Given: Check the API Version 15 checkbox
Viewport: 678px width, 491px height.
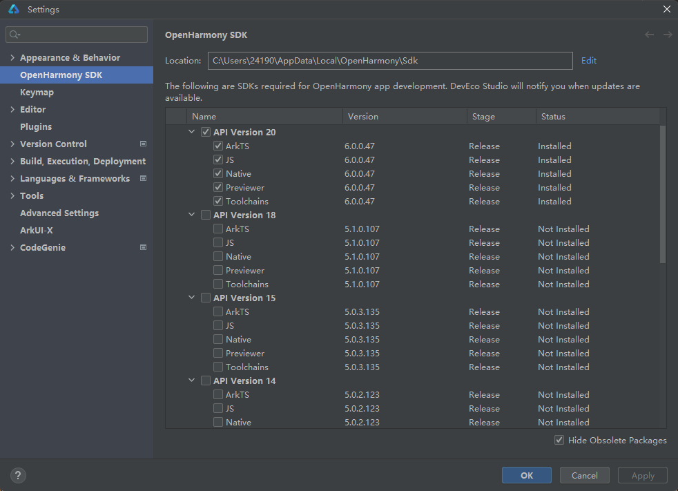Looking at the screenshot, I should coord(206,298).
